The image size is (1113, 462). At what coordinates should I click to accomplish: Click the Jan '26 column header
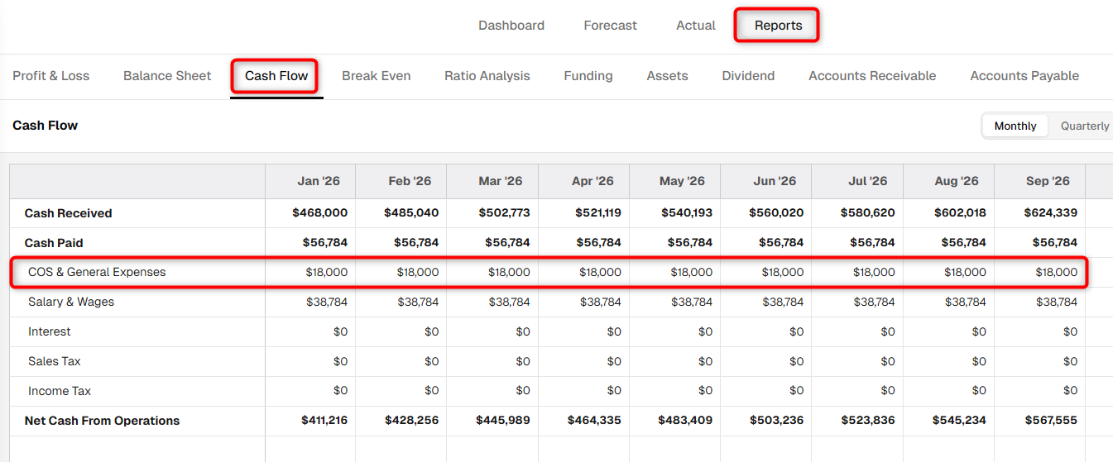319,181
